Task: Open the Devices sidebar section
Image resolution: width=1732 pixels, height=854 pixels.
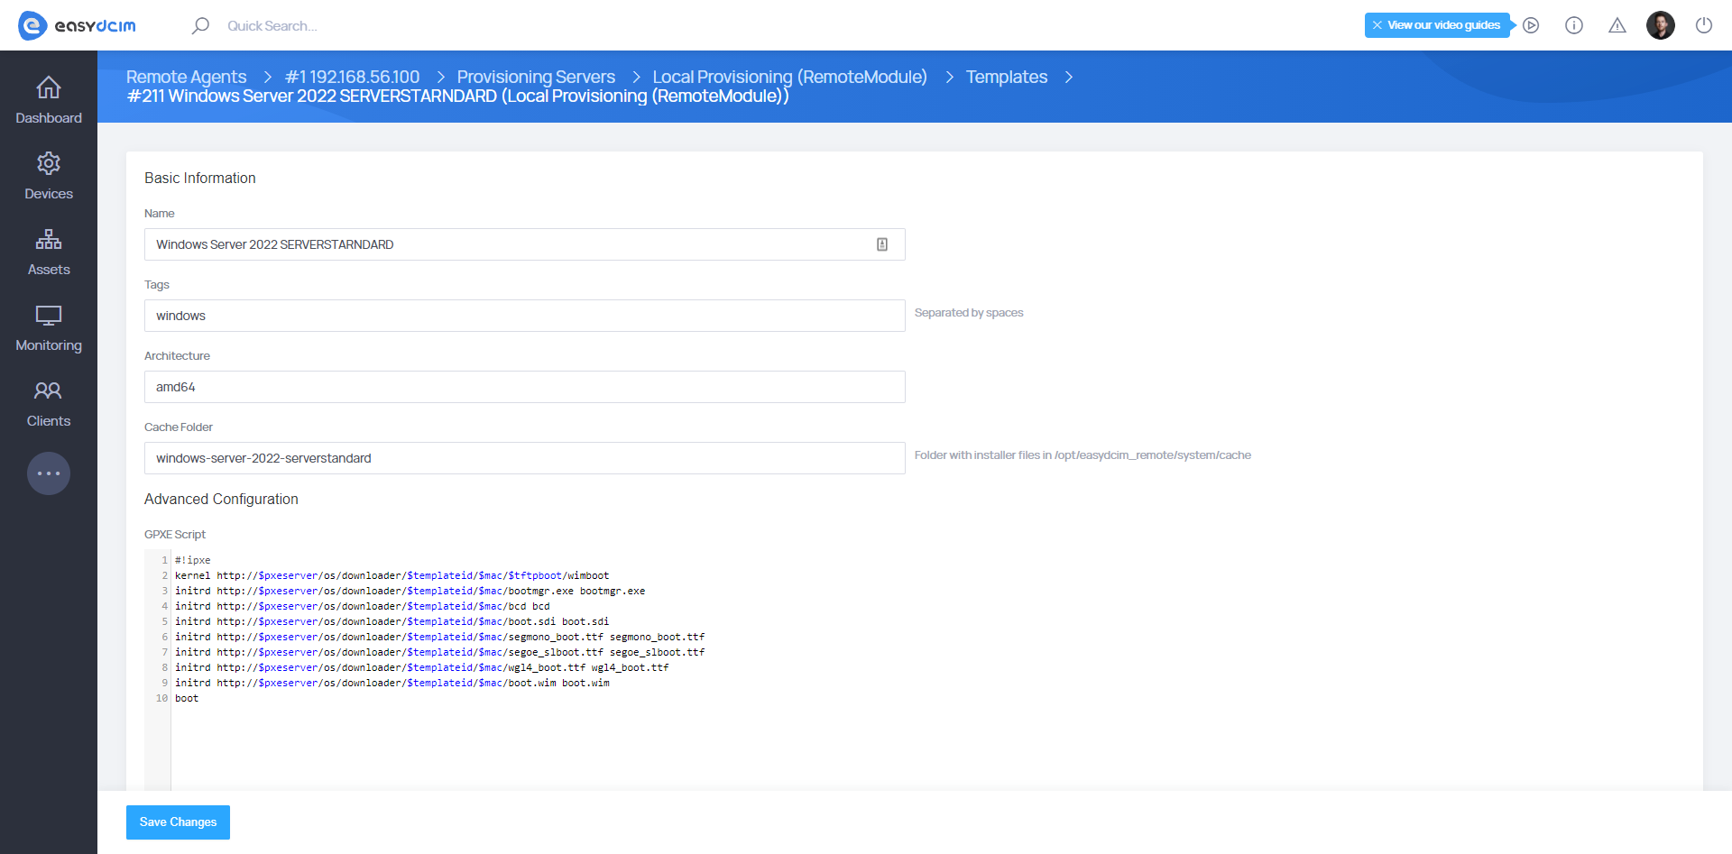Action: (49, 177)
